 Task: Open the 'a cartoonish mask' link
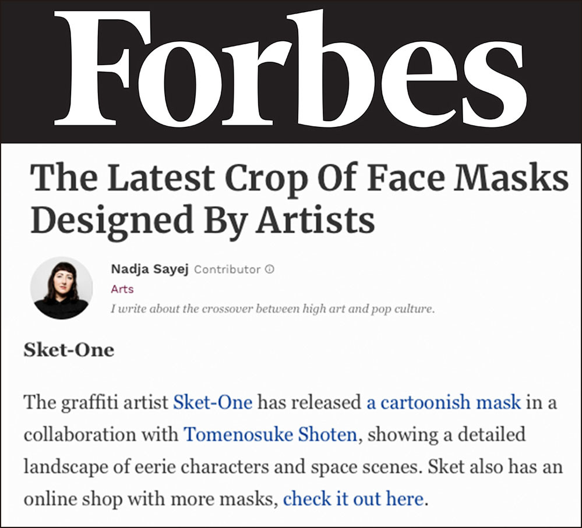(x=443, y=402)
